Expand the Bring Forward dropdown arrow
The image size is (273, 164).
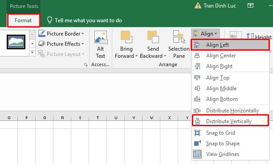tap(136, 56)
